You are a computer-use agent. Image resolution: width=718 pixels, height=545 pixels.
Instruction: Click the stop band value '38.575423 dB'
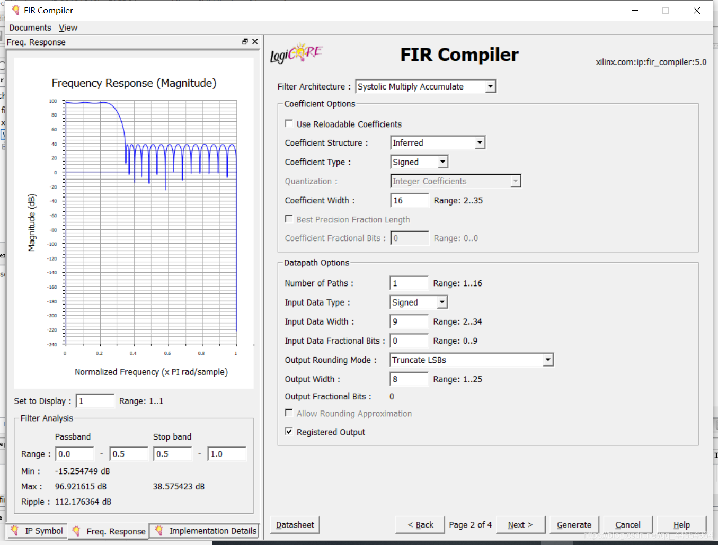point(179,486)
